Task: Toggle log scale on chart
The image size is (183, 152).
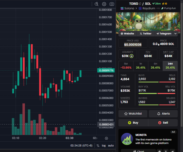Action: tap(104, 145)
